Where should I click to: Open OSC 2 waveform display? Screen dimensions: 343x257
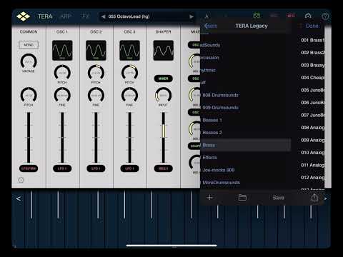pyautogui.click(x=96, y=50)
